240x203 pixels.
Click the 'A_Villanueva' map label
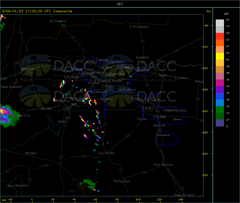click(139, 27)
